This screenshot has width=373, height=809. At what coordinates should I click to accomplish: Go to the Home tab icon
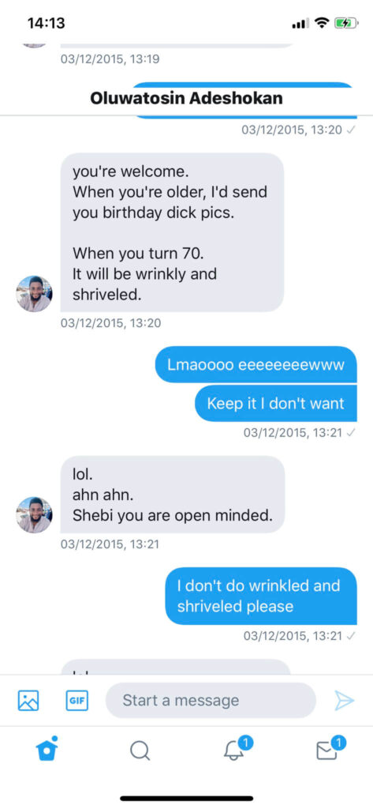[47, 749]
